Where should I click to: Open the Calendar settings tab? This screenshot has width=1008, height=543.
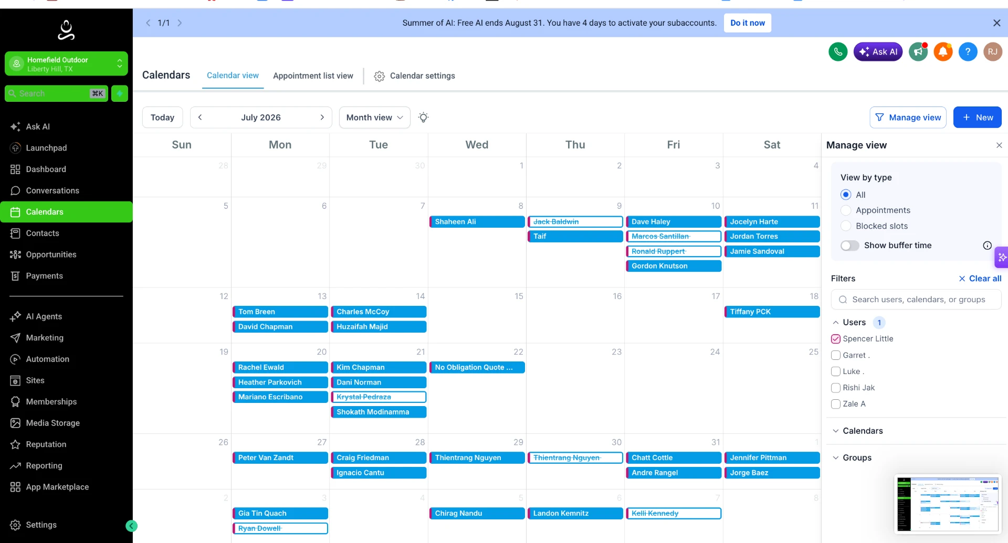(415, 76)
